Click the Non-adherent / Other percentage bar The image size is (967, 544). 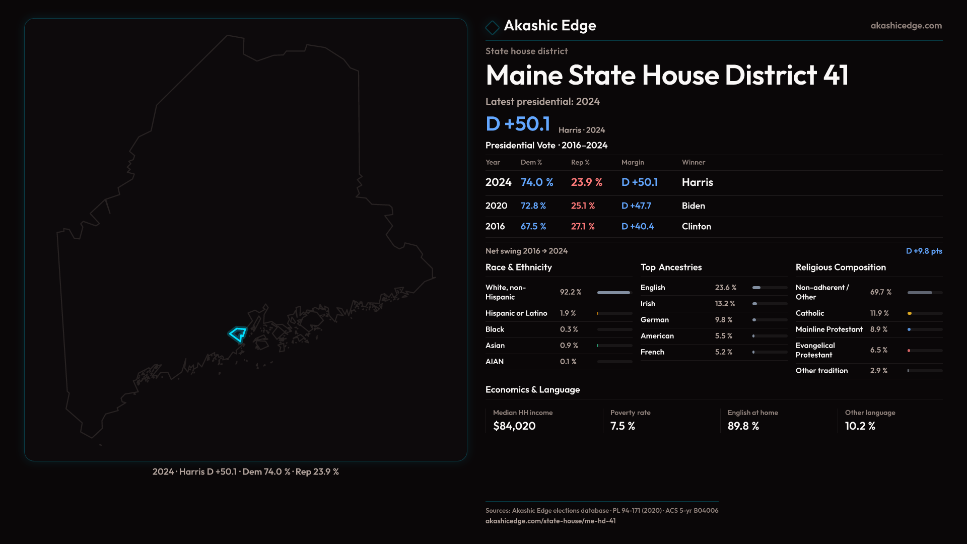click(x=924, y=293)
